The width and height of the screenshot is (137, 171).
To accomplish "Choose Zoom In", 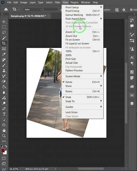I will (x=82, y=32).
